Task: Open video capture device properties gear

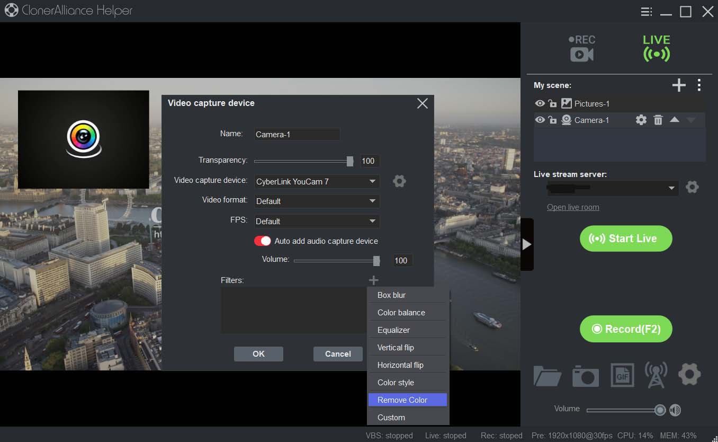Action: point(399,181)
